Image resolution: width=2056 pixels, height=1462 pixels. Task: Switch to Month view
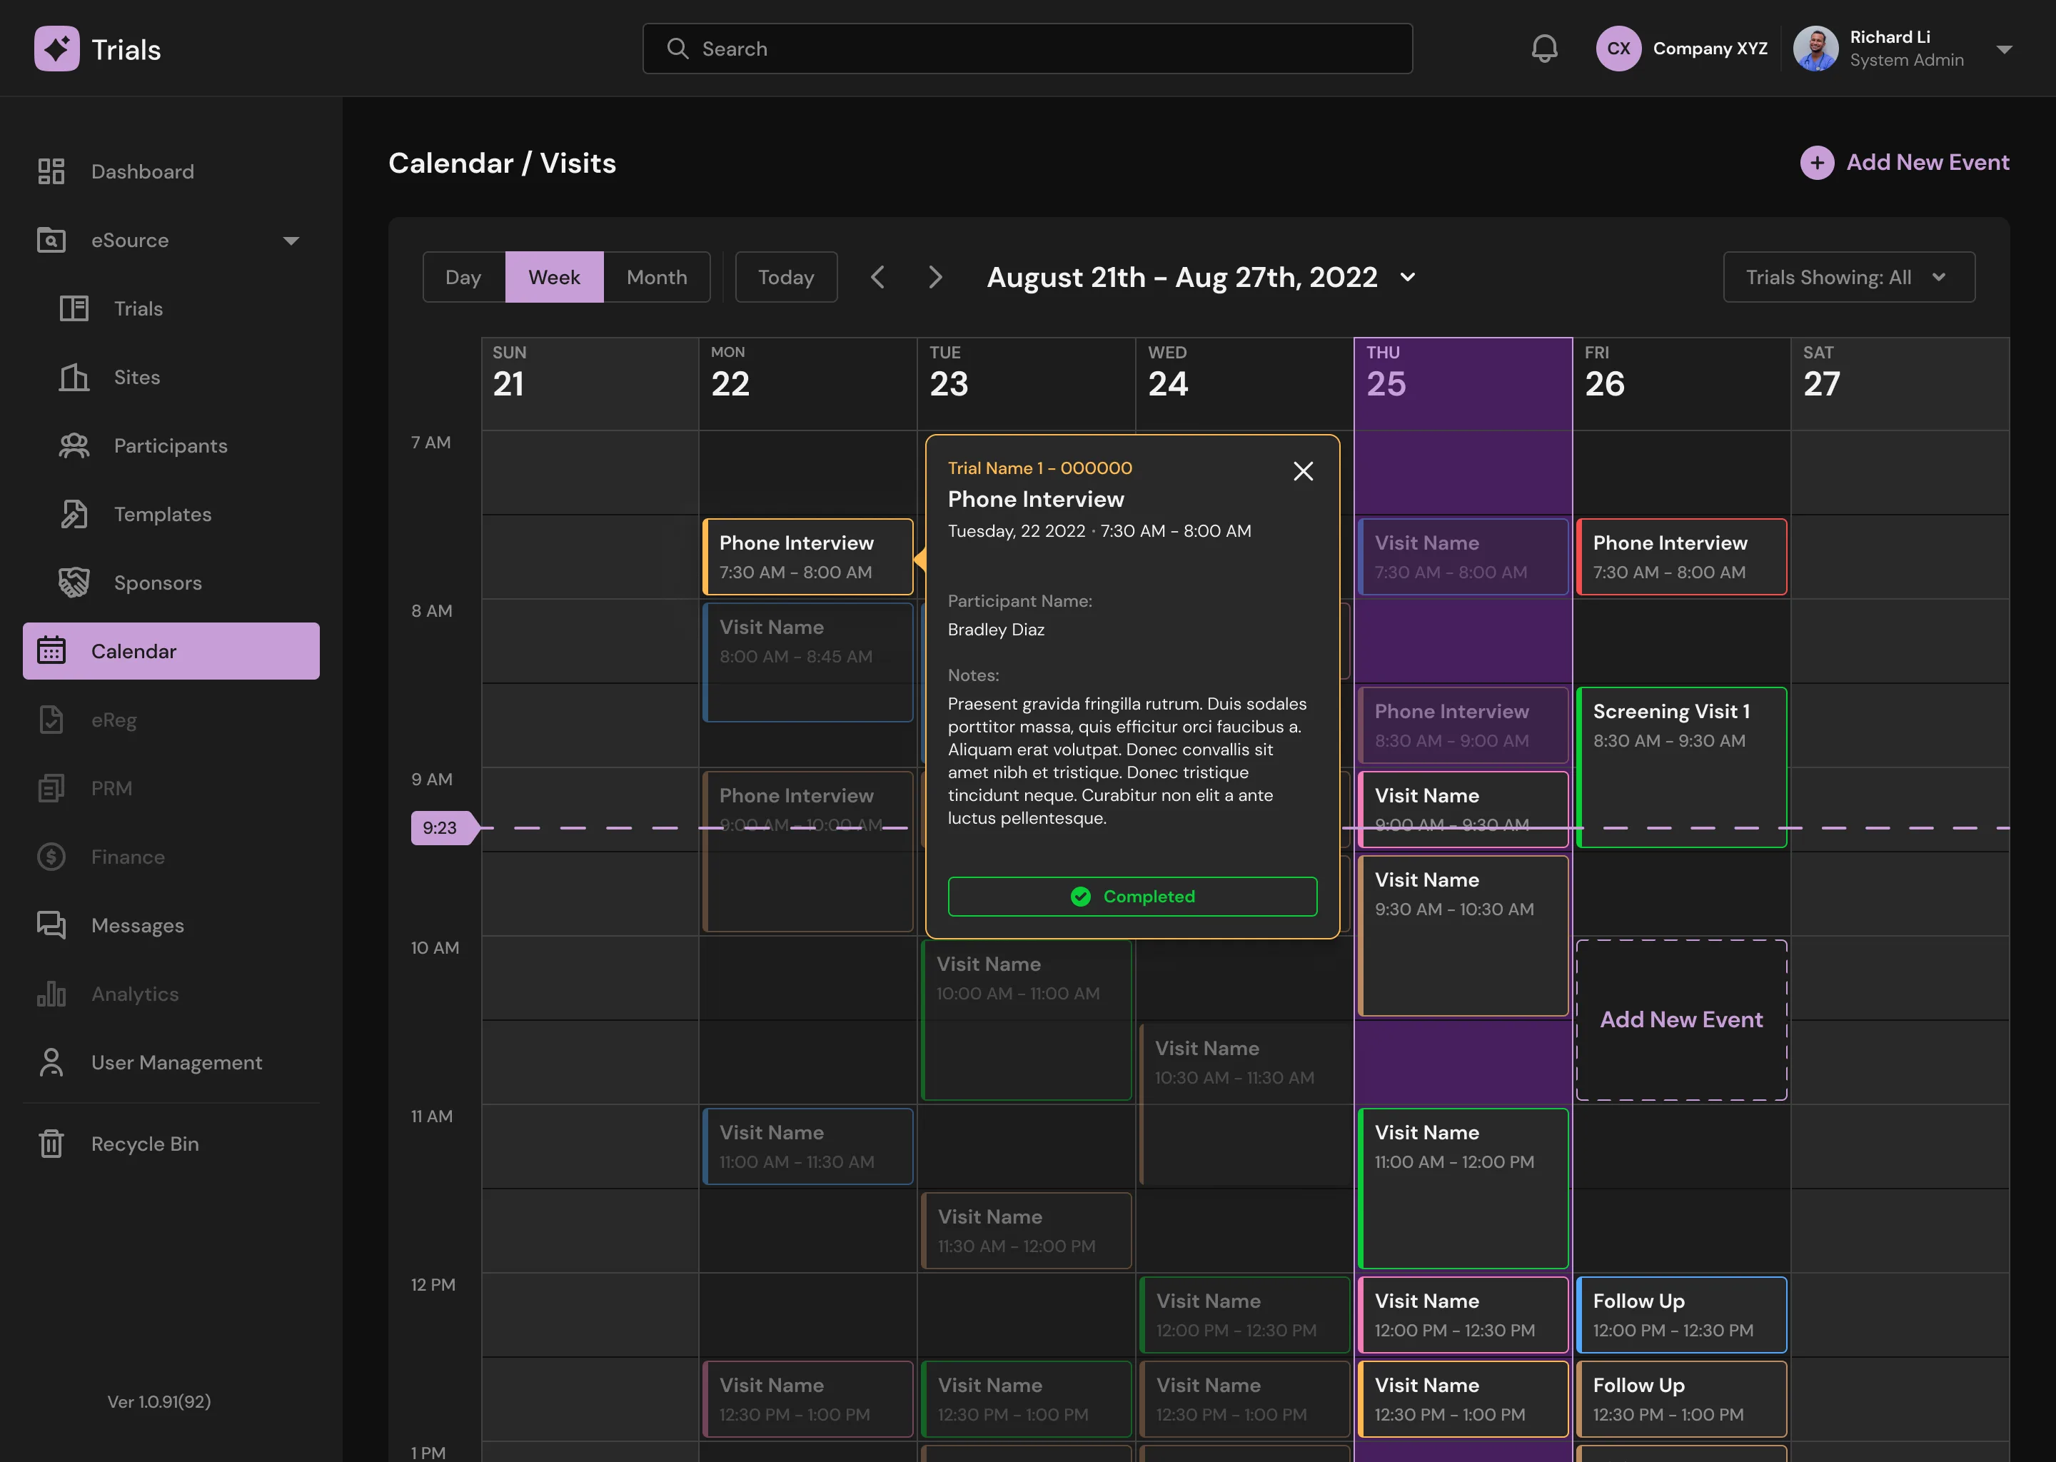tap(656, 277)
